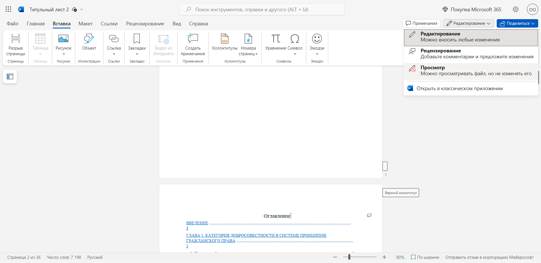Viewport: 541px width, 263px height.
Task: Focus the tools search box
Action: [262, 9]
